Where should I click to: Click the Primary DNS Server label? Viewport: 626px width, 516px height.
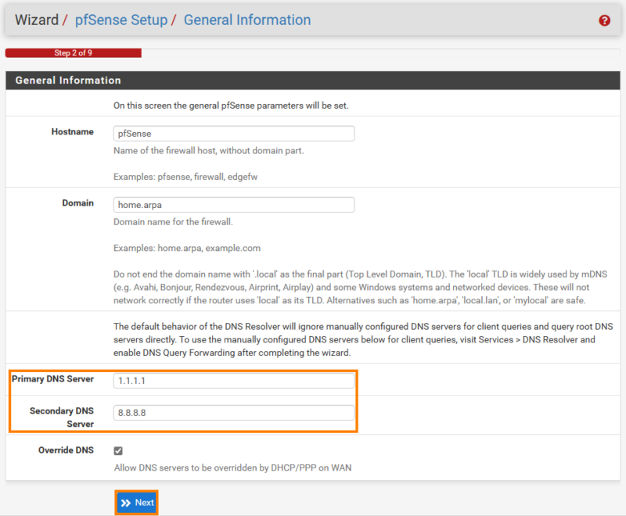tap(52, 379)
